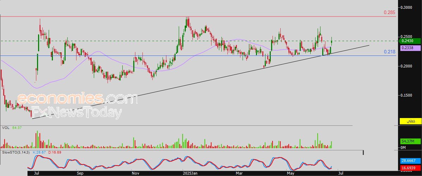
Task: Click the Jul axis label preceding Sep
Action: coord(36,174)
